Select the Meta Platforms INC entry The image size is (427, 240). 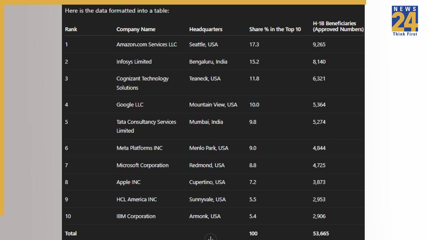pyautogui.click(x=139, y=148)
